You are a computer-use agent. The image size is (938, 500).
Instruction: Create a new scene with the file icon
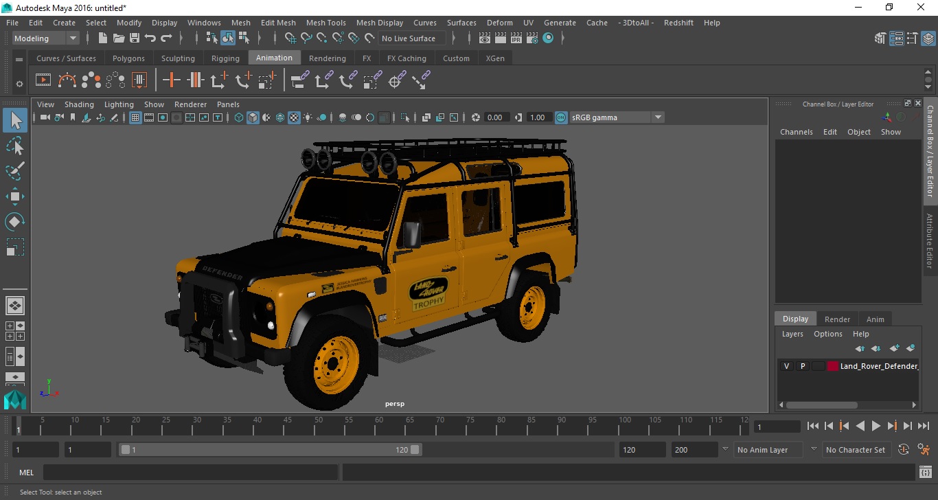103,38
